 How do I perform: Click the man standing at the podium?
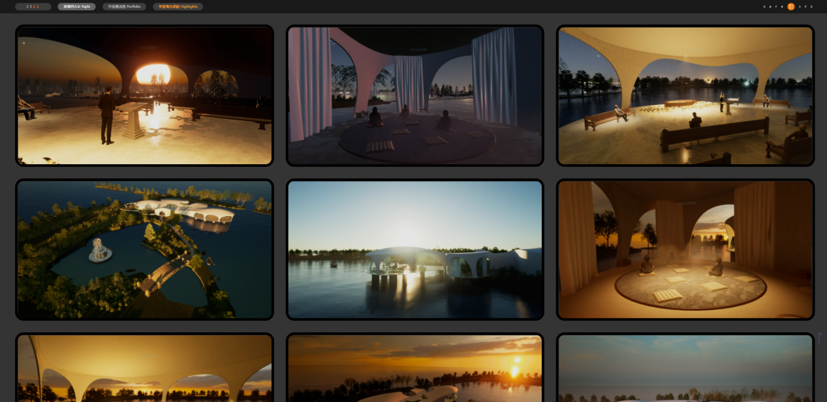click(x=106, y=115)
